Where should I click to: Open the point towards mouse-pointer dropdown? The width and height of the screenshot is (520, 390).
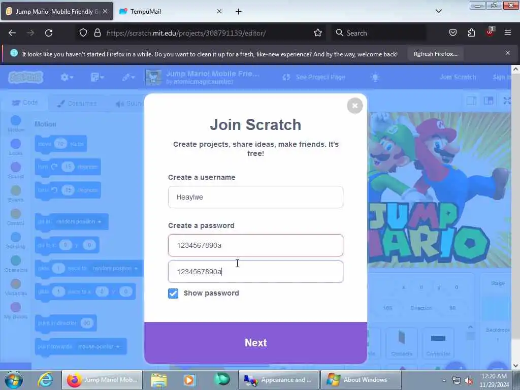tap(99, 346)
